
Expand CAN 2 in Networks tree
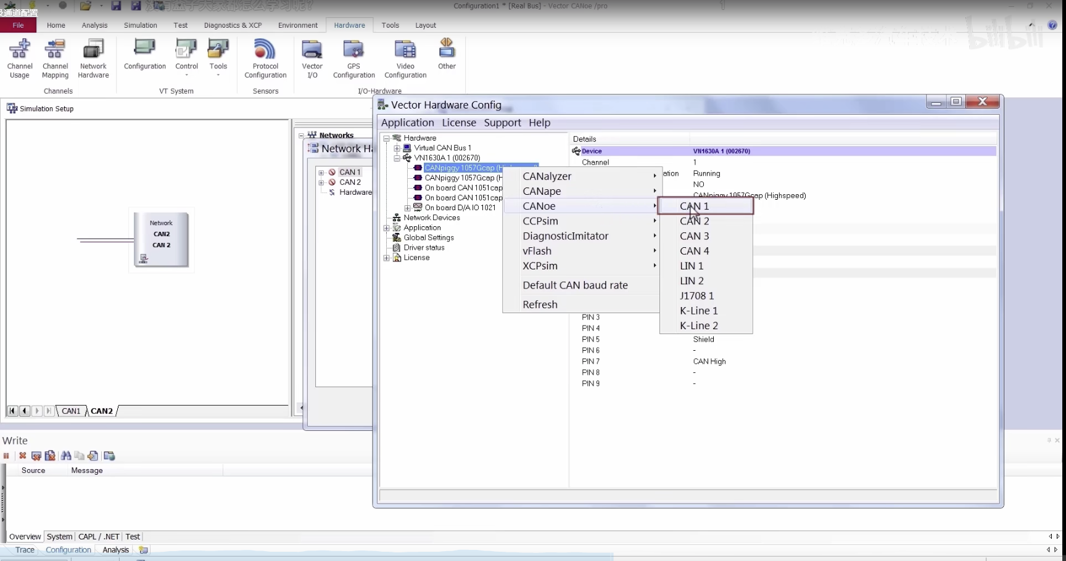pos(321,182)
